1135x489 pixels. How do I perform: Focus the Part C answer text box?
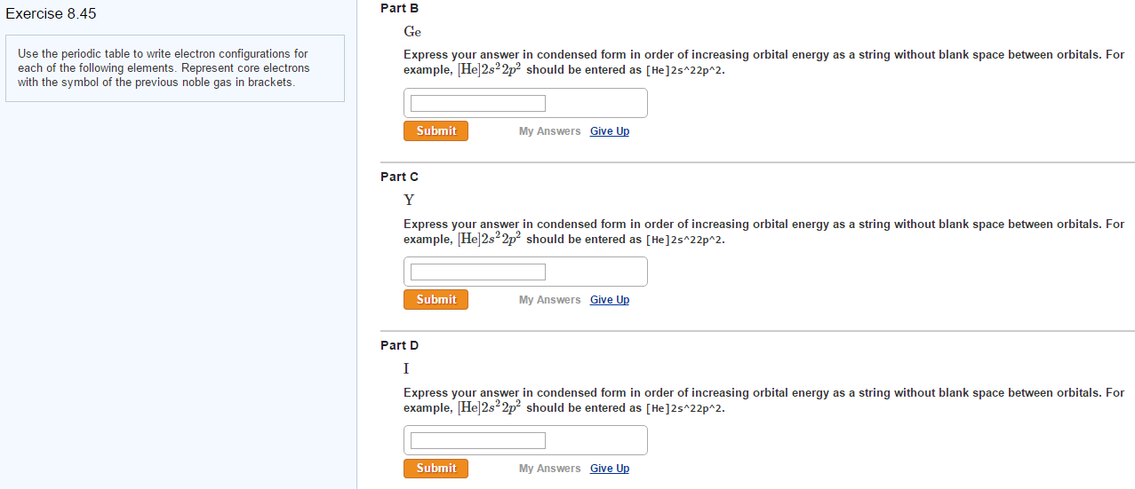[x=478, y=272]
